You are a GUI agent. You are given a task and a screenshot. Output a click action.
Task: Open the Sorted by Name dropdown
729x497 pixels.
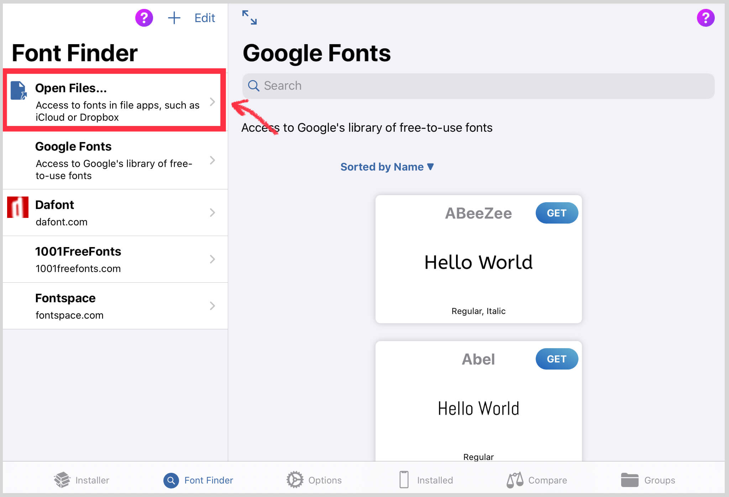click(x=387, y=167)
